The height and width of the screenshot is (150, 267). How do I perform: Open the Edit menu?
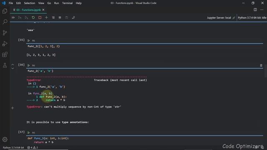click(18, 3)
